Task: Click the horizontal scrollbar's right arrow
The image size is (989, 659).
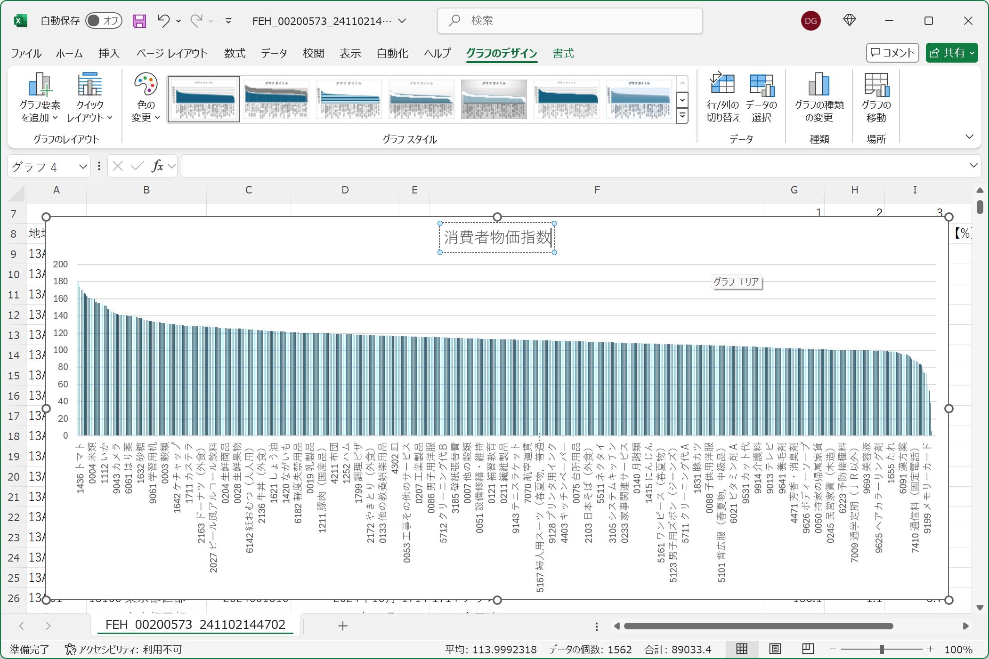Action: point(965,626)
